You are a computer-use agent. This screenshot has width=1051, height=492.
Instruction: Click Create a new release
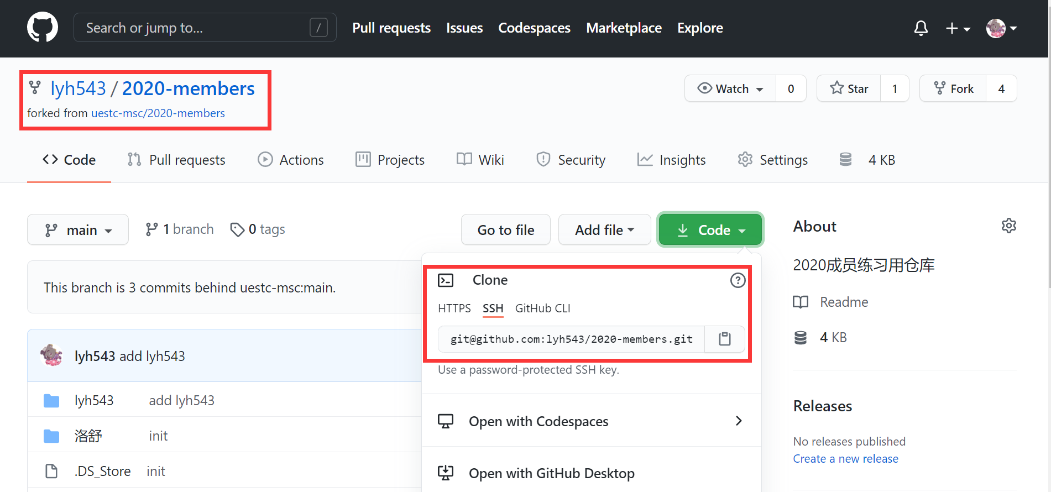click(x=846, y=459)
